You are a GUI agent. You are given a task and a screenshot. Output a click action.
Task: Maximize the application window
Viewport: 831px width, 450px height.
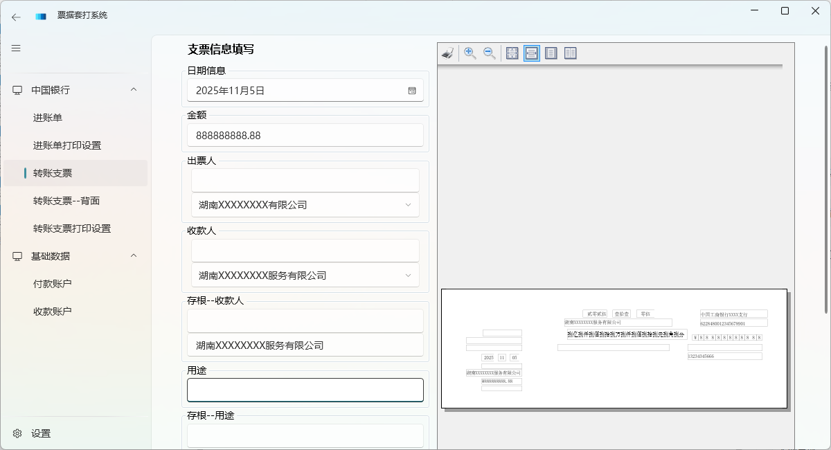(x=785, y=10)
